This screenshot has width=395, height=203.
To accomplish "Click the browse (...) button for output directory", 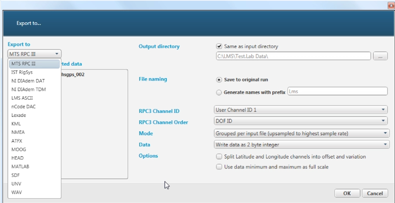I will [x=381, y=56].
